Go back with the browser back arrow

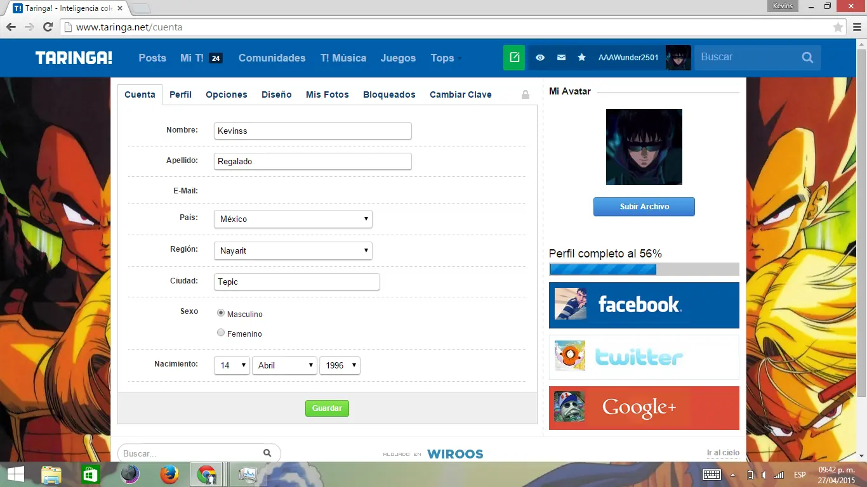click(11, 27)
